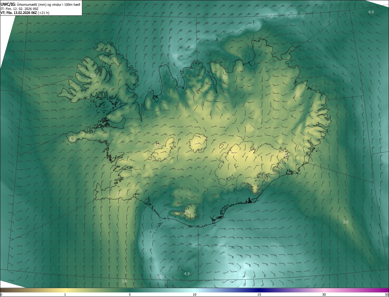Click the 8.0 value south of Iceland
Screen dimensions: 389x297
pos(160,277)
